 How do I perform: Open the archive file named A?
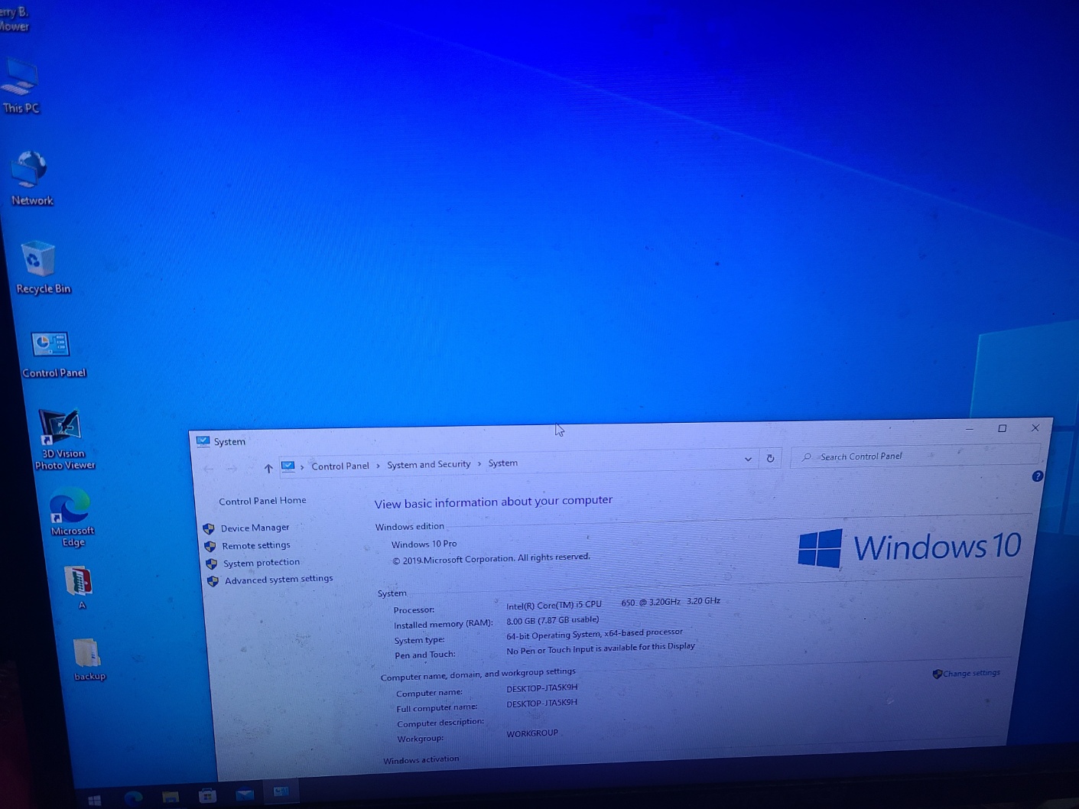pyautogui.click(x=80, y=587)
